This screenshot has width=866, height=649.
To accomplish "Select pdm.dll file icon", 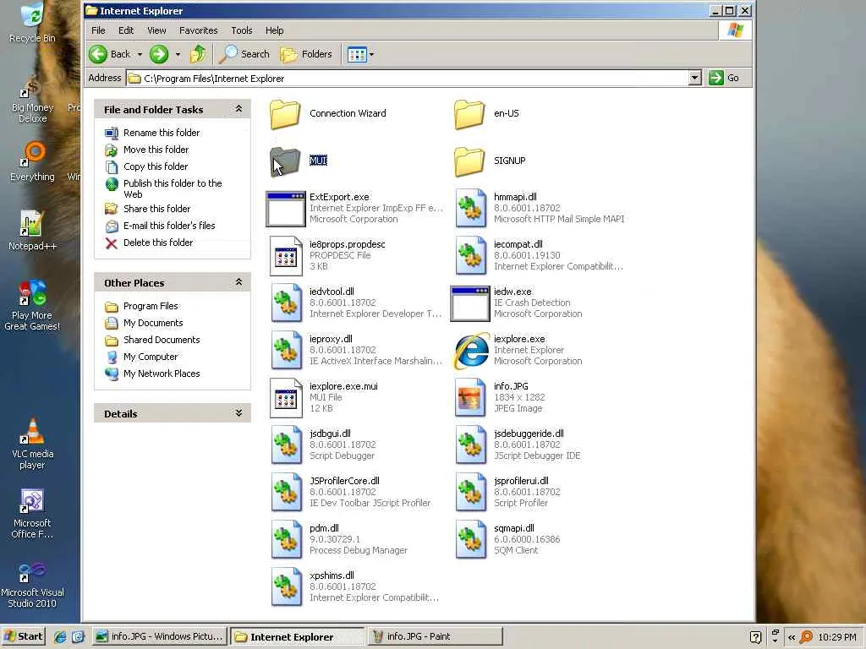I will 286,540.
